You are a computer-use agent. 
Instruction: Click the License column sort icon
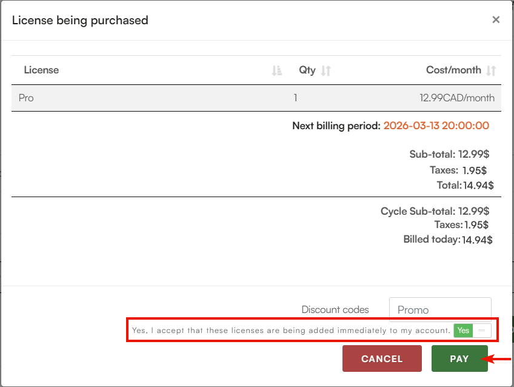pyautogui.click(x=277, y=70)
